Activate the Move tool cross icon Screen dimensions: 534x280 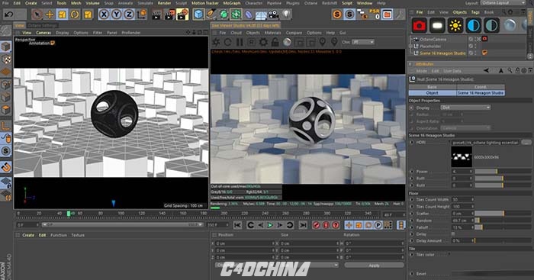point(50,14)
